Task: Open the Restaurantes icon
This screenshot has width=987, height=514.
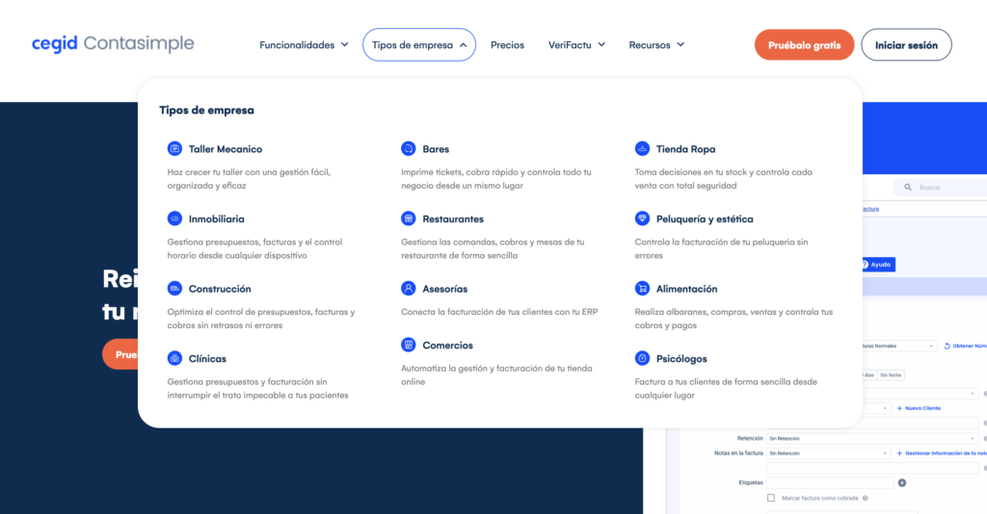Action: click(x=408, y=218)
